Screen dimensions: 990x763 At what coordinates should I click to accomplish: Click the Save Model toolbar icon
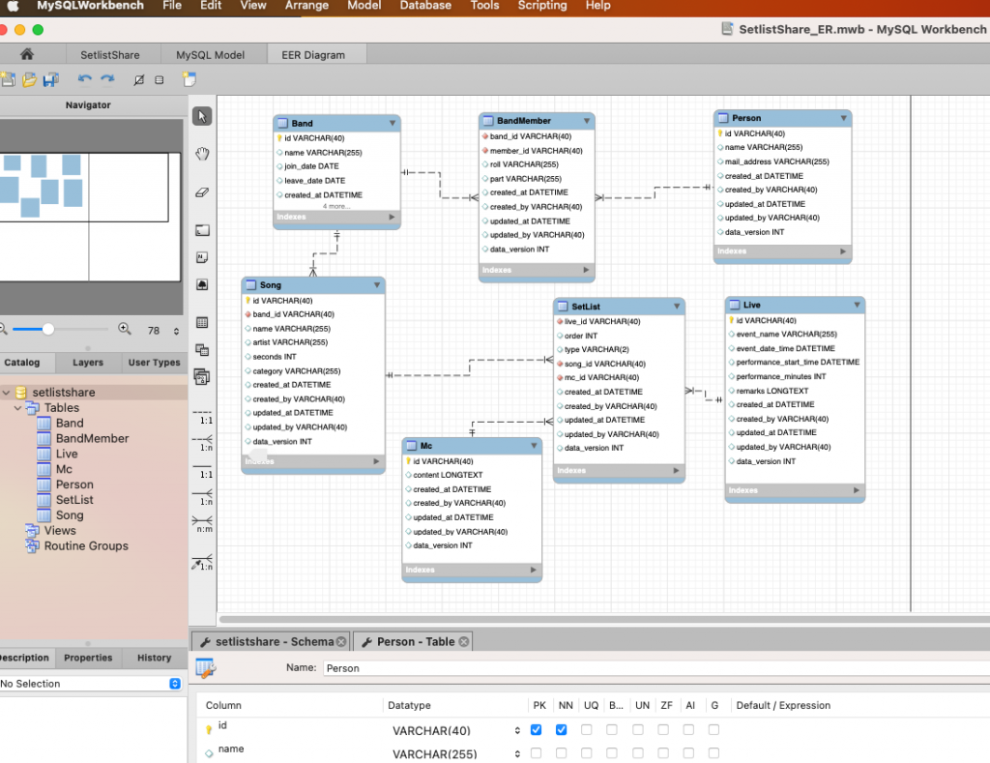point(51,79)
